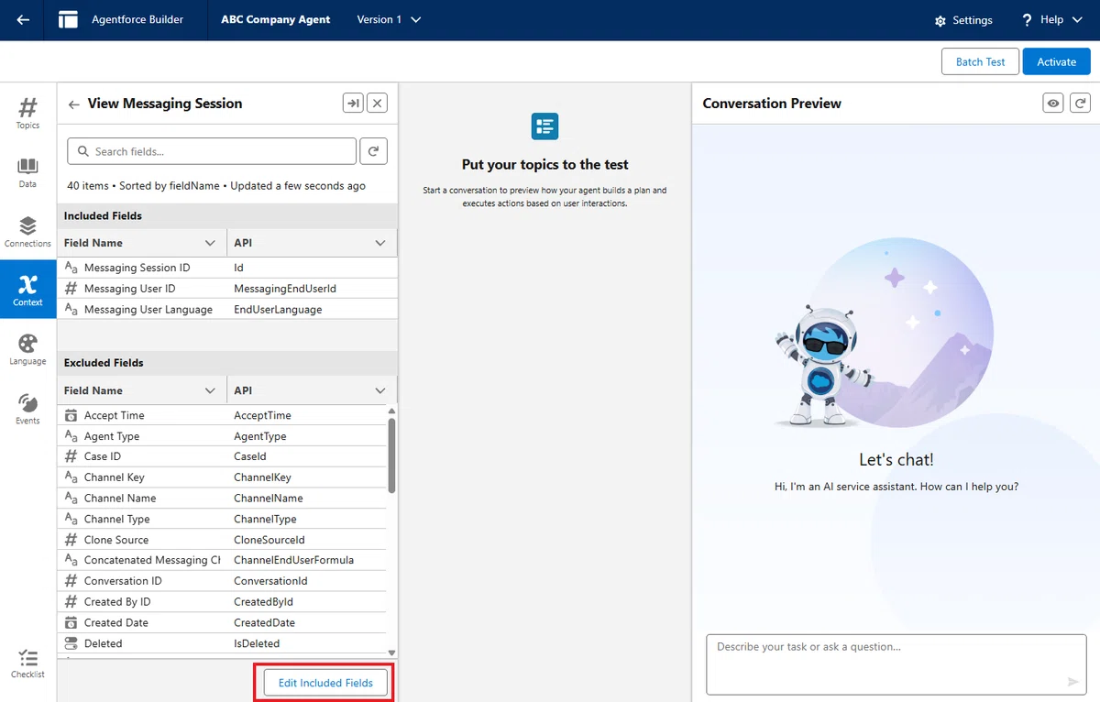Select the Agent Type field row
The width and height of the screenshot is (1100, 702).
(x=222, y=436)
